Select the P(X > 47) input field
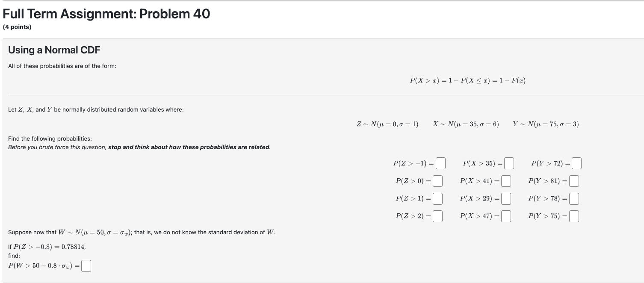The image size is (644, 283). pos(505,216)
